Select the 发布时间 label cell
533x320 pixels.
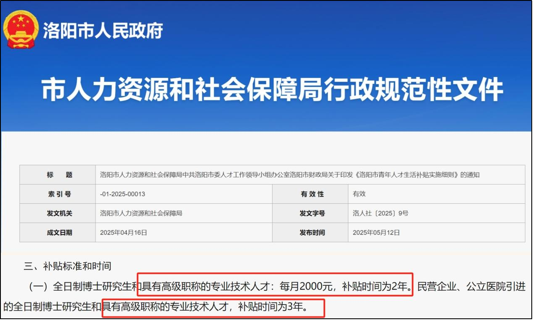(312, 233)
